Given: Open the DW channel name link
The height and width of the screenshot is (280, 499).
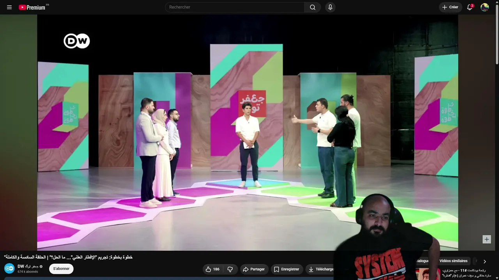Looking at the screenshot, I should pos(30,266).
